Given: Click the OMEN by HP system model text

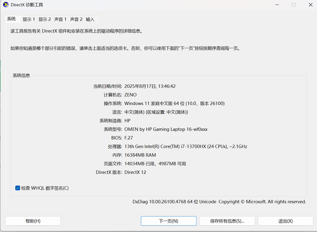Looking at the screenshot, I should click(166, 129).
